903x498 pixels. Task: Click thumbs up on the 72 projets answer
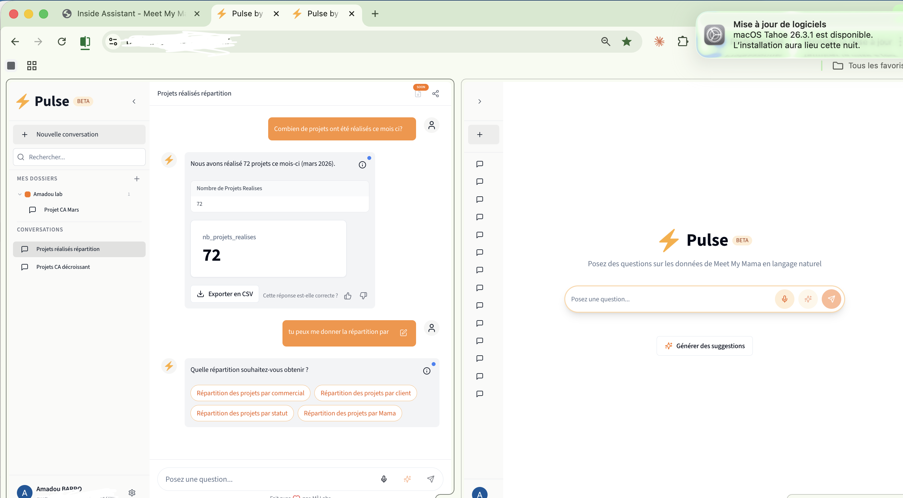pyautogui.click(x=348, y=296)
